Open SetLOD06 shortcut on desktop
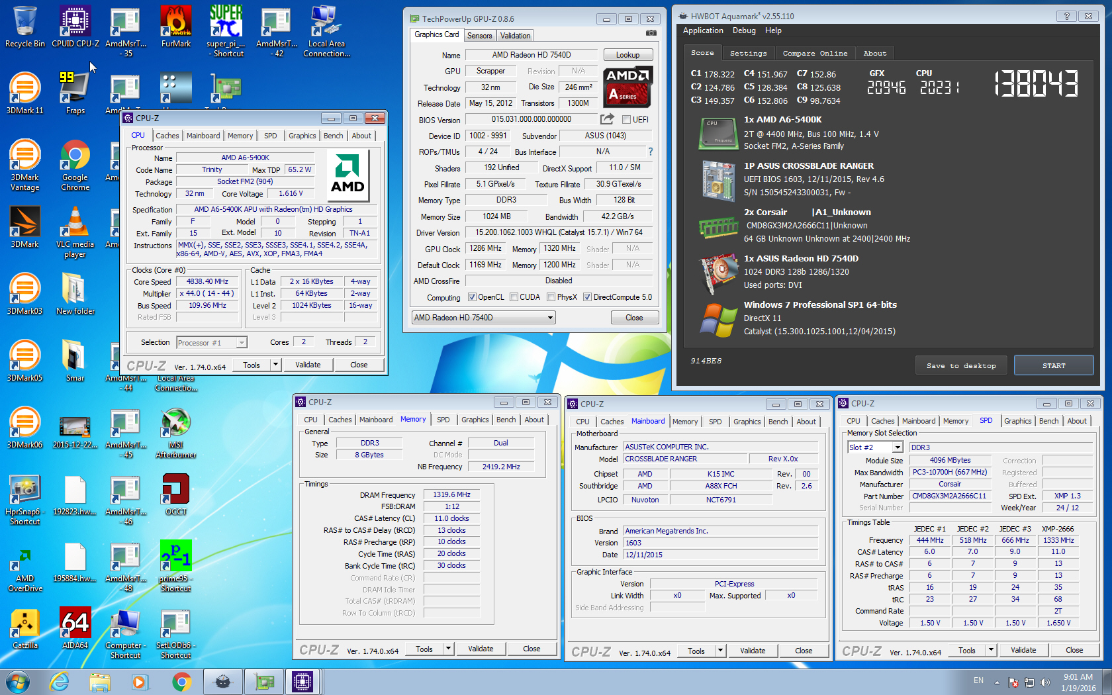 pyautogui.click(x=176, y=633)
